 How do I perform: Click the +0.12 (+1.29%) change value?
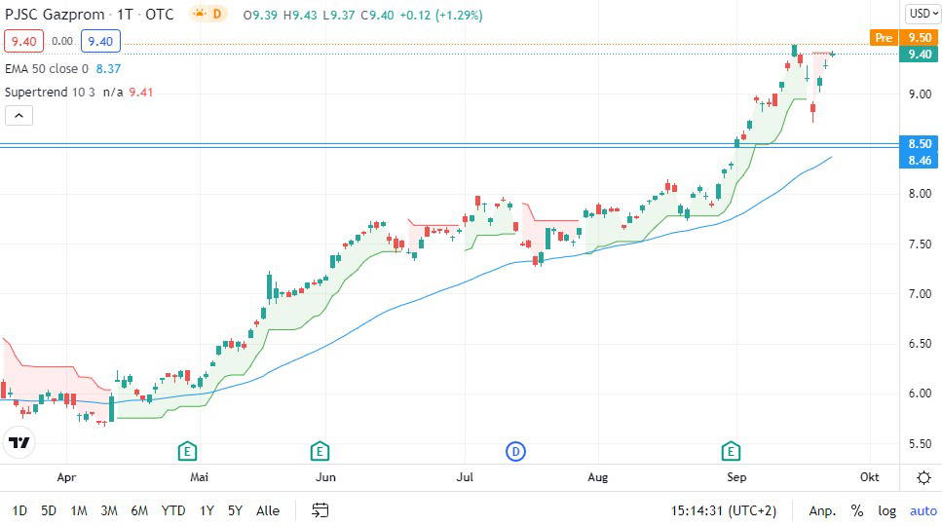[441, 15]
